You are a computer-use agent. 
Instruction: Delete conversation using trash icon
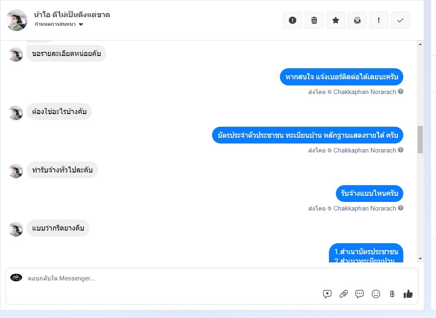coord(314,20)
